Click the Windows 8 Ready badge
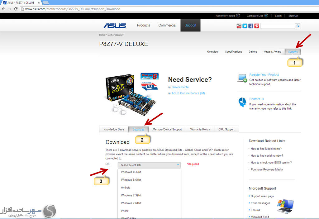The image size is (319, 219). [x=150, y=77]
